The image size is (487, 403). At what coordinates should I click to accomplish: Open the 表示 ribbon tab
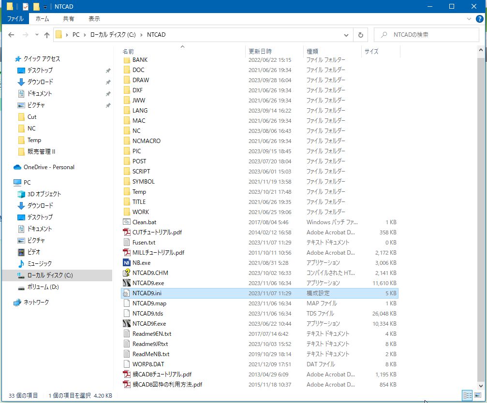pos(94,19)
